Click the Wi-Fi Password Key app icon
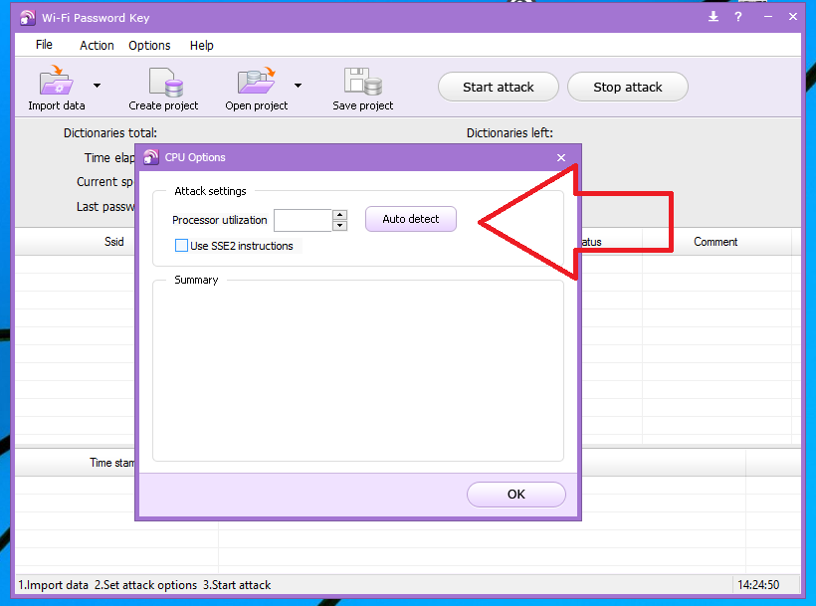 (x=28, y=17)
